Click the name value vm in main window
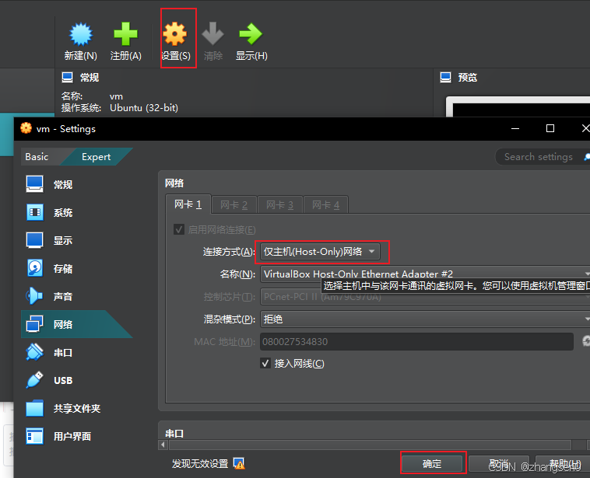 click(x=116, y=96)
